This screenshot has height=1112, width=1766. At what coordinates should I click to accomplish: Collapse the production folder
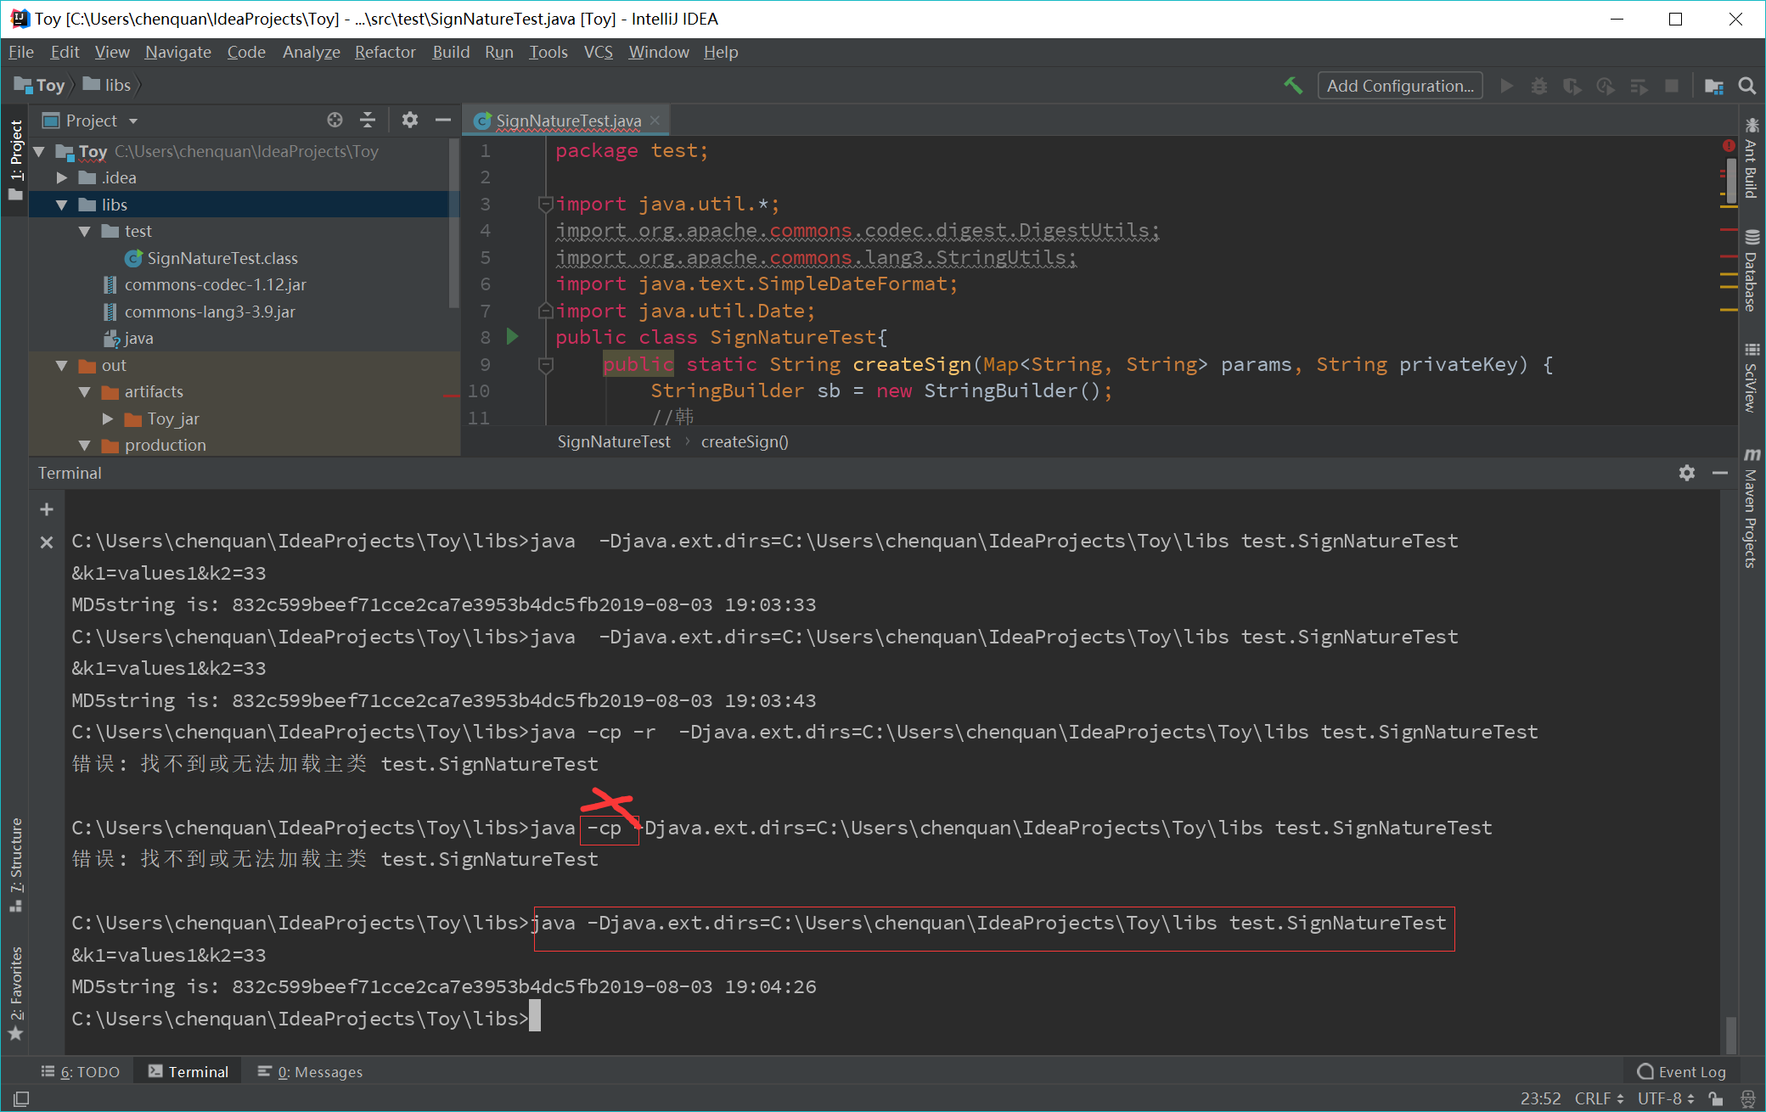(84, 445)
